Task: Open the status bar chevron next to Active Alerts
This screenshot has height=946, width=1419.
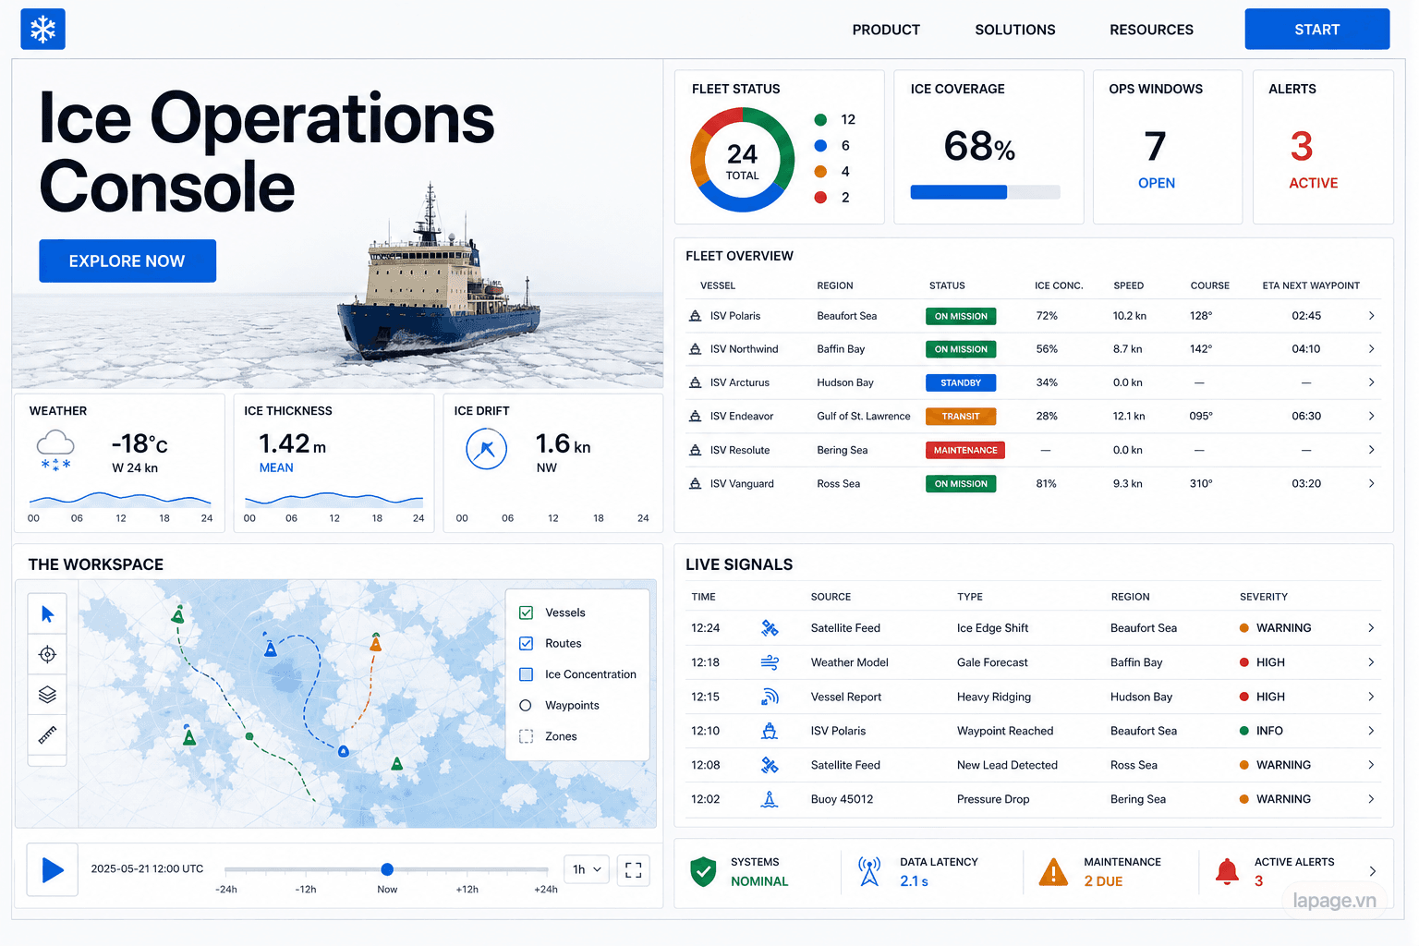Action: pyautogui.click(x=1372, y=871)
